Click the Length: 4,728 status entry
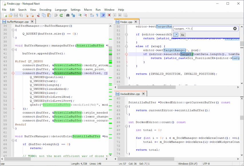Screen dimensions: 244x166 pos(79,164)
